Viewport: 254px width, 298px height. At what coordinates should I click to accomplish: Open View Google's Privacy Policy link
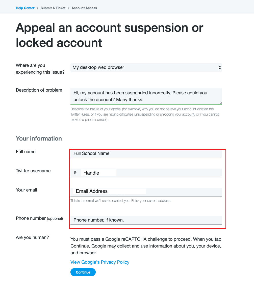coord(100,262)
